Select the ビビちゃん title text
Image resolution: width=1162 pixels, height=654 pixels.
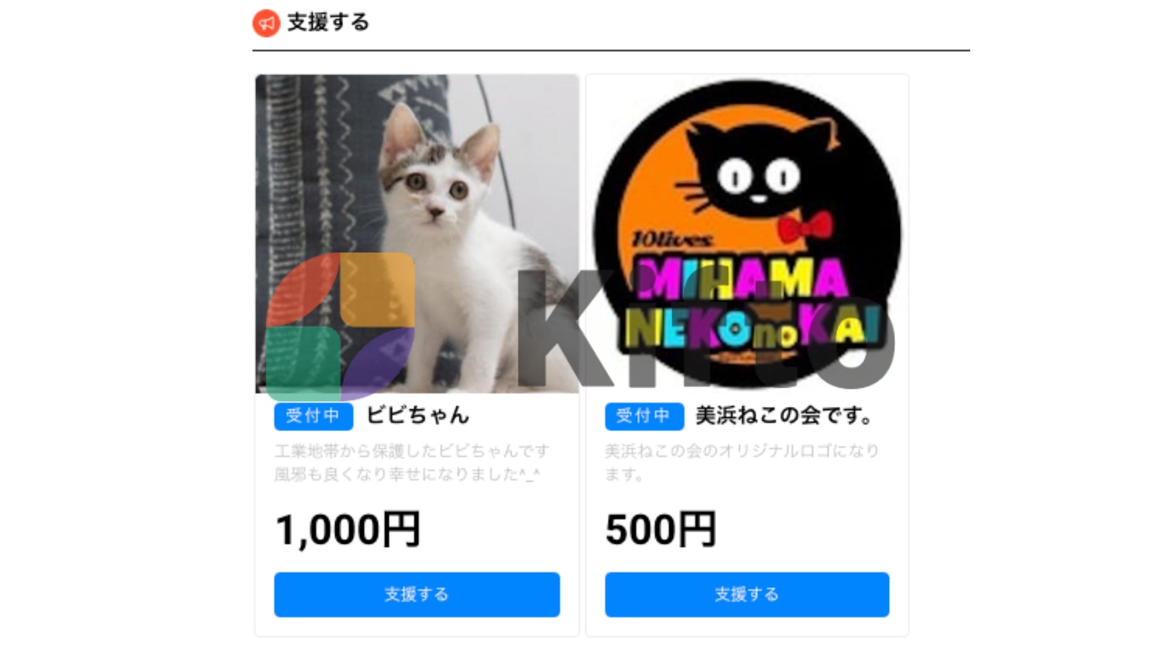418,415
